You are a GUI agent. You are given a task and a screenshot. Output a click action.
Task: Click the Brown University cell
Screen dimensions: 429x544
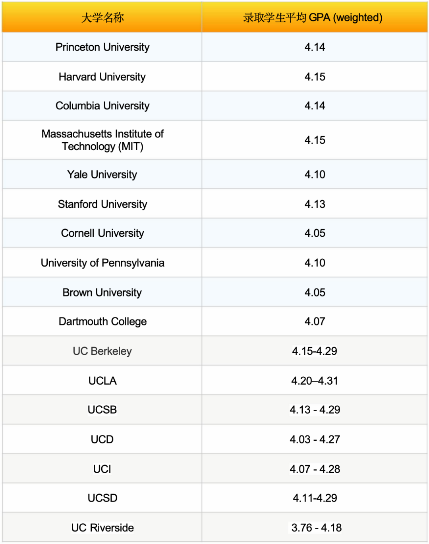(x=102, y=292)
